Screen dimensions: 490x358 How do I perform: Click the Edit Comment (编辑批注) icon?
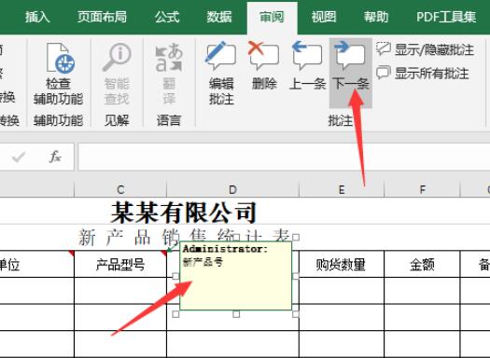221,57
